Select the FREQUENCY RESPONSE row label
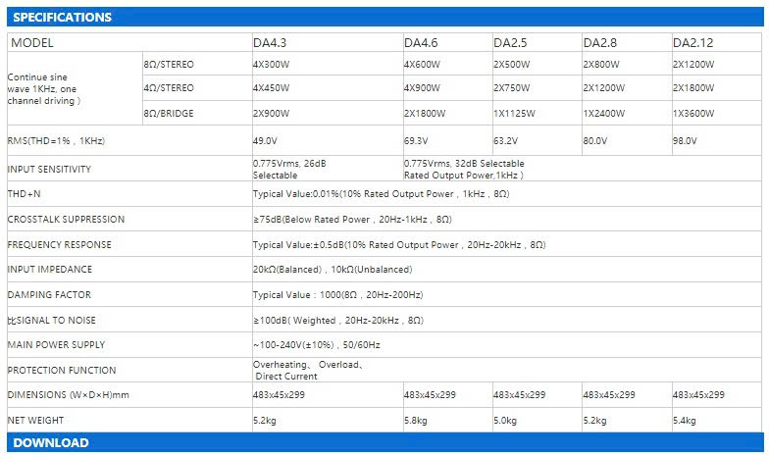Image resolution: width=769 pixels, height=456 pixels. point(59,245)
